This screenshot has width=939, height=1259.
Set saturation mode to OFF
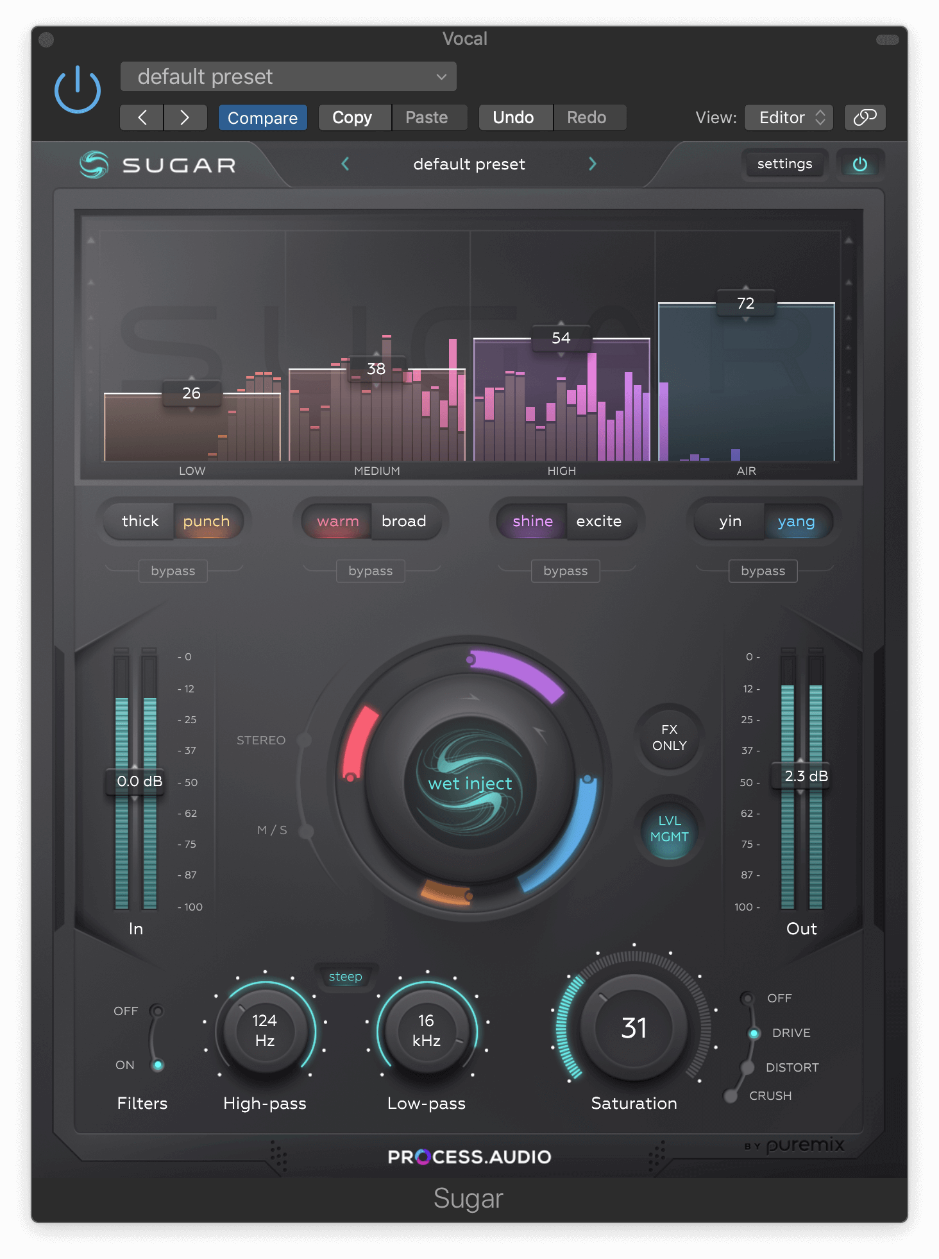click(x=747, y=998)
